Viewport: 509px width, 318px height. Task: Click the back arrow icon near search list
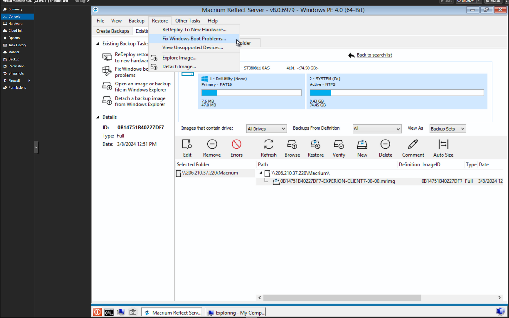tap(351, 55)
